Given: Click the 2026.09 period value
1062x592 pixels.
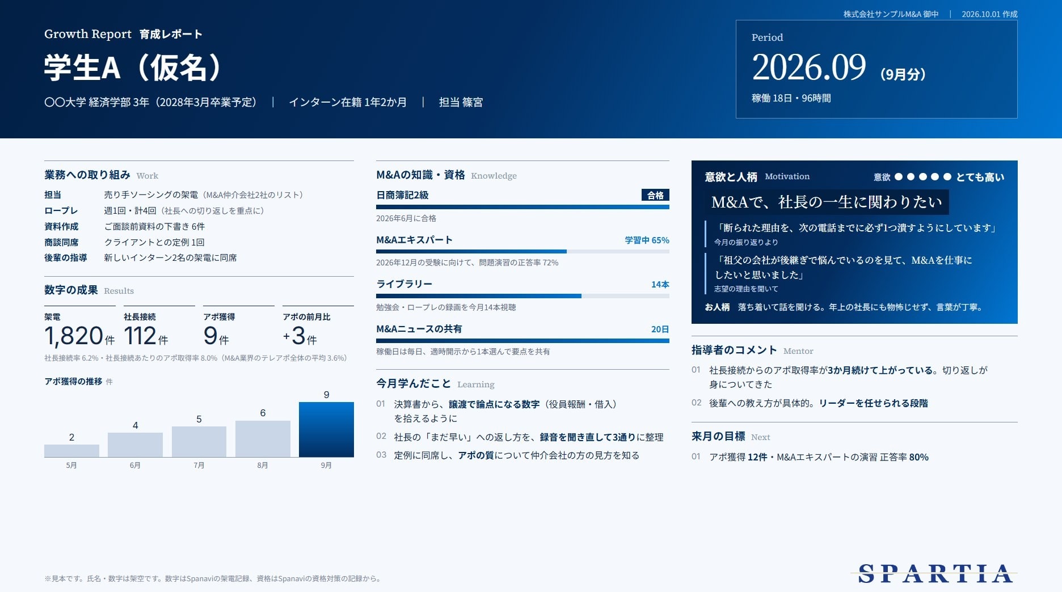Looking at the screenshot, I should tap(809, 67).
